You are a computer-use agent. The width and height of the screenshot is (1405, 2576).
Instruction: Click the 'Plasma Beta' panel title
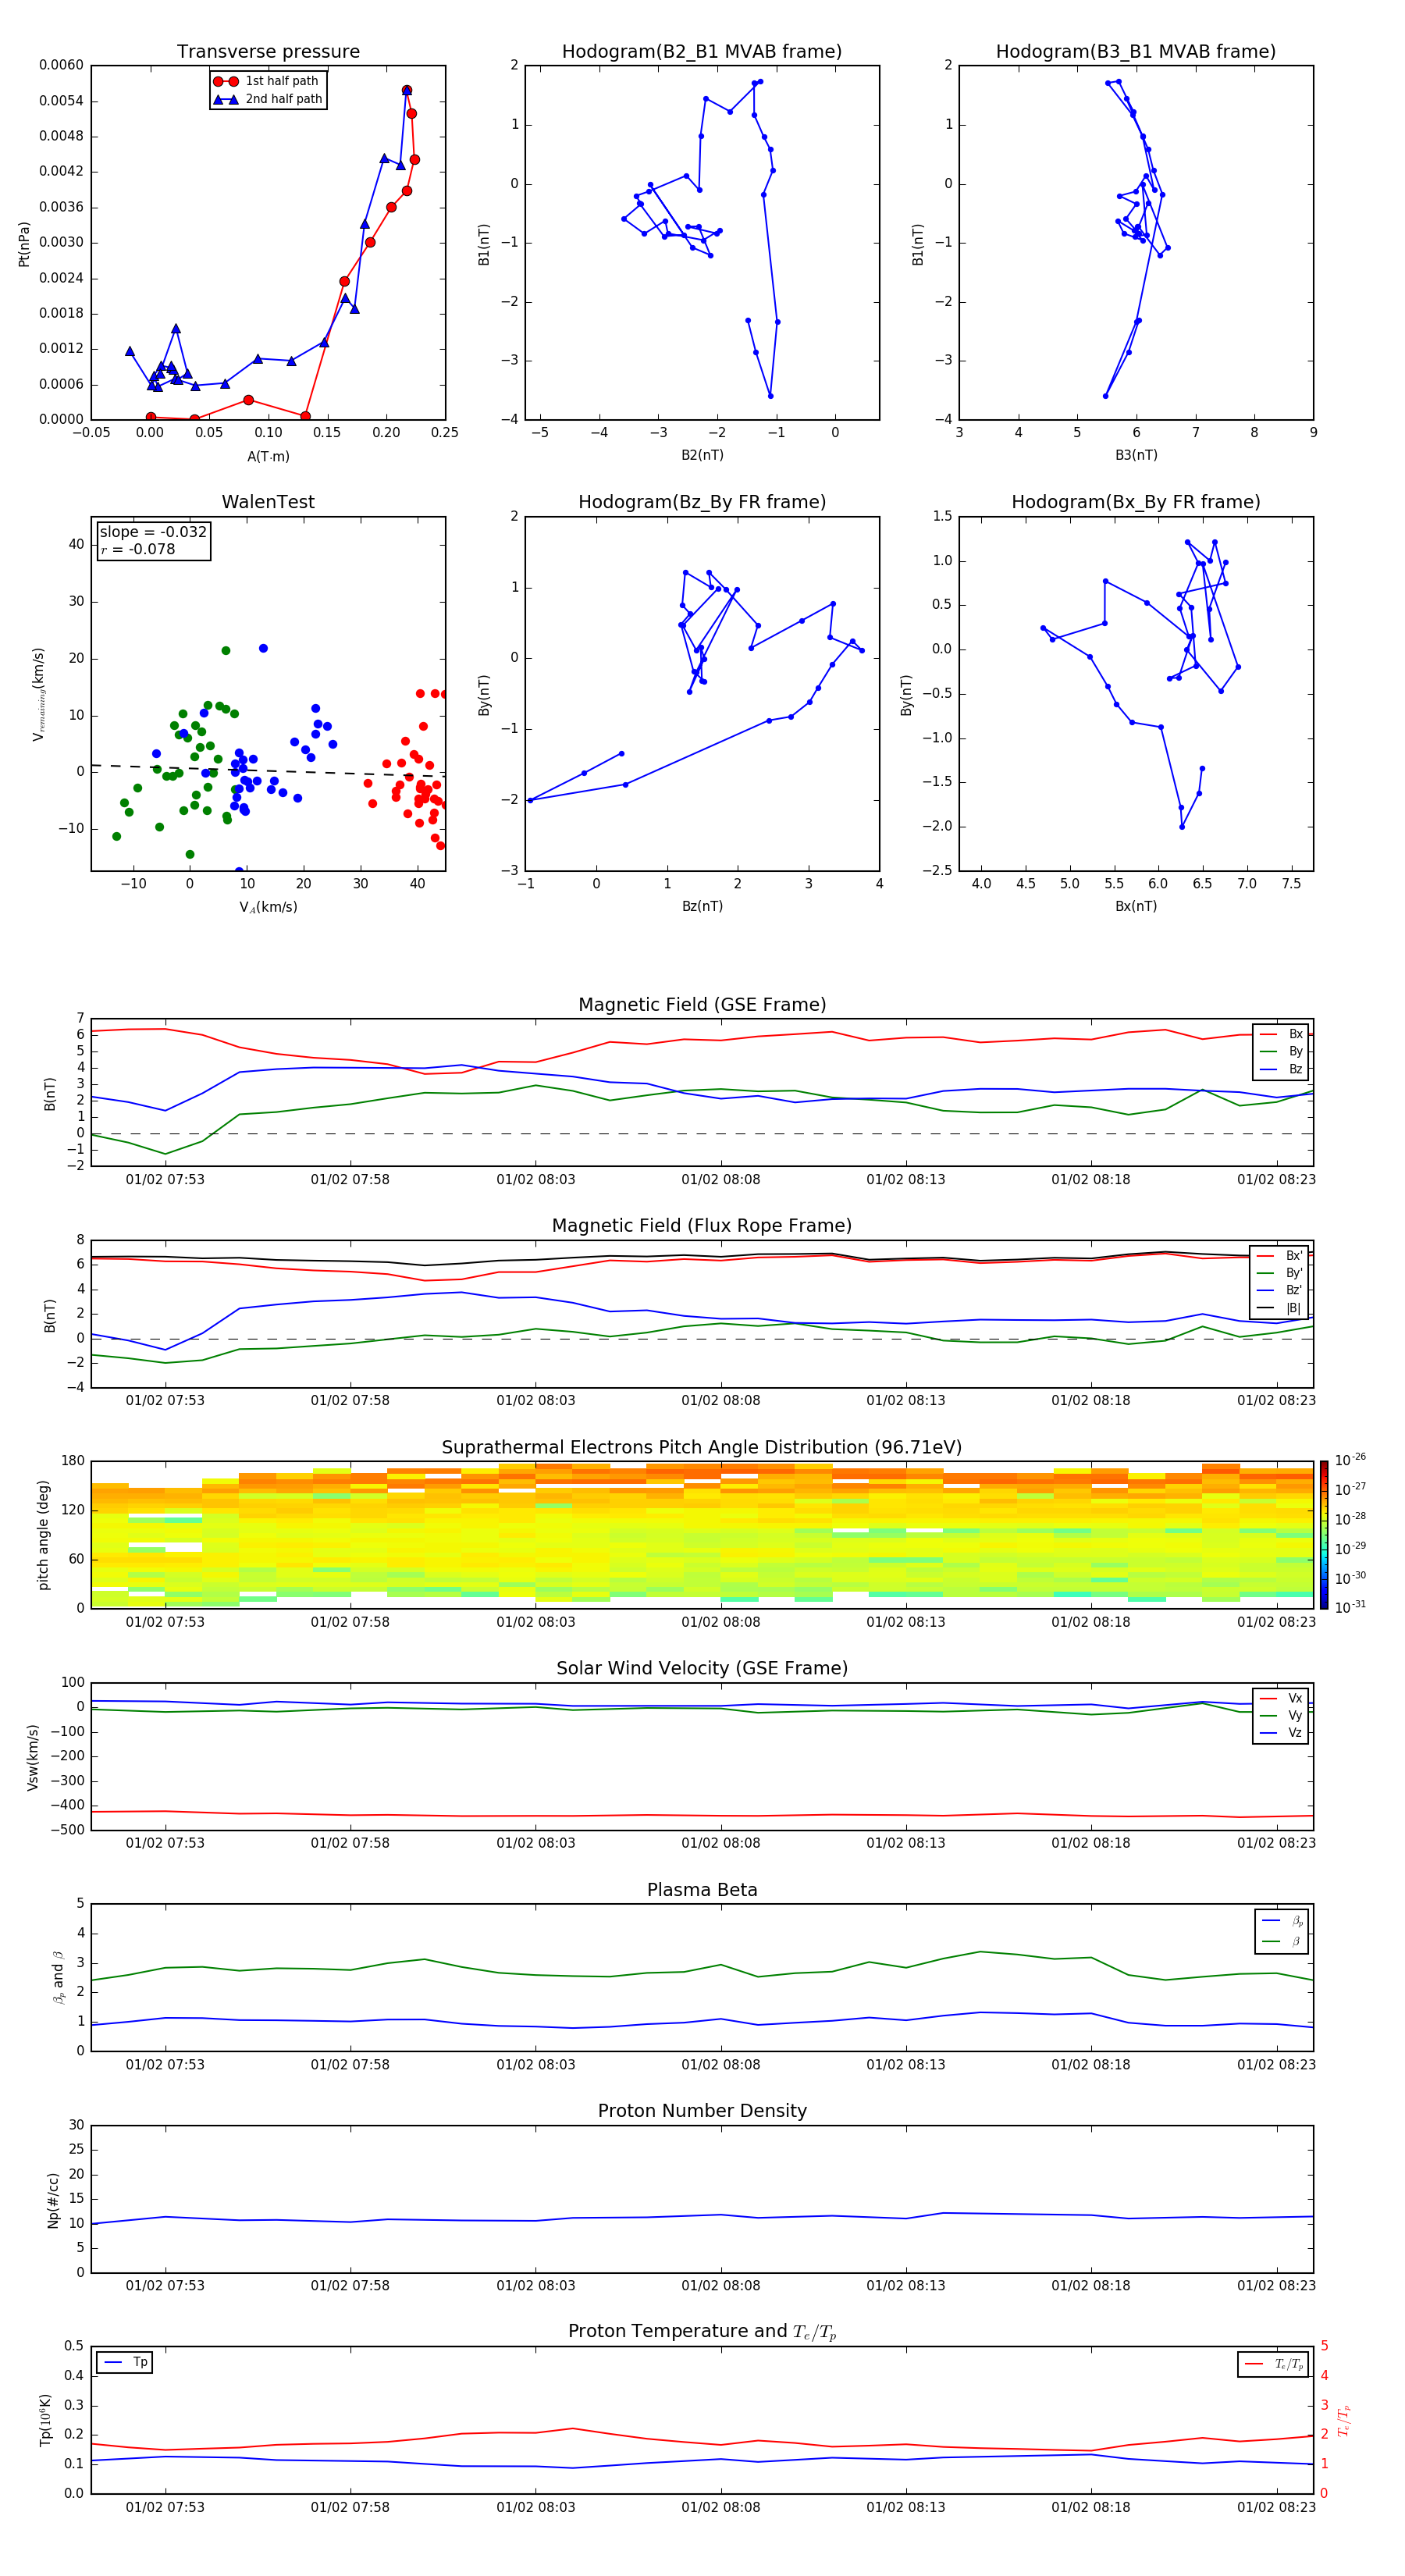(x=702, y=1890)
